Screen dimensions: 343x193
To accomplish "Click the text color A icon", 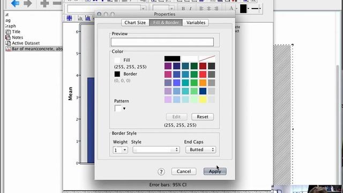I will [231, 9].
